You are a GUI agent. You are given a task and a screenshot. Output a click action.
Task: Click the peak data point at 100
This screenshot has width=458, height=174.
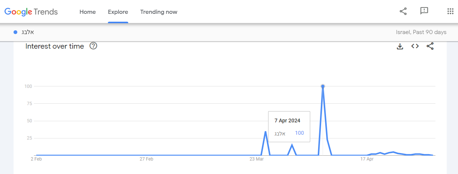click(x=323, y=86)
